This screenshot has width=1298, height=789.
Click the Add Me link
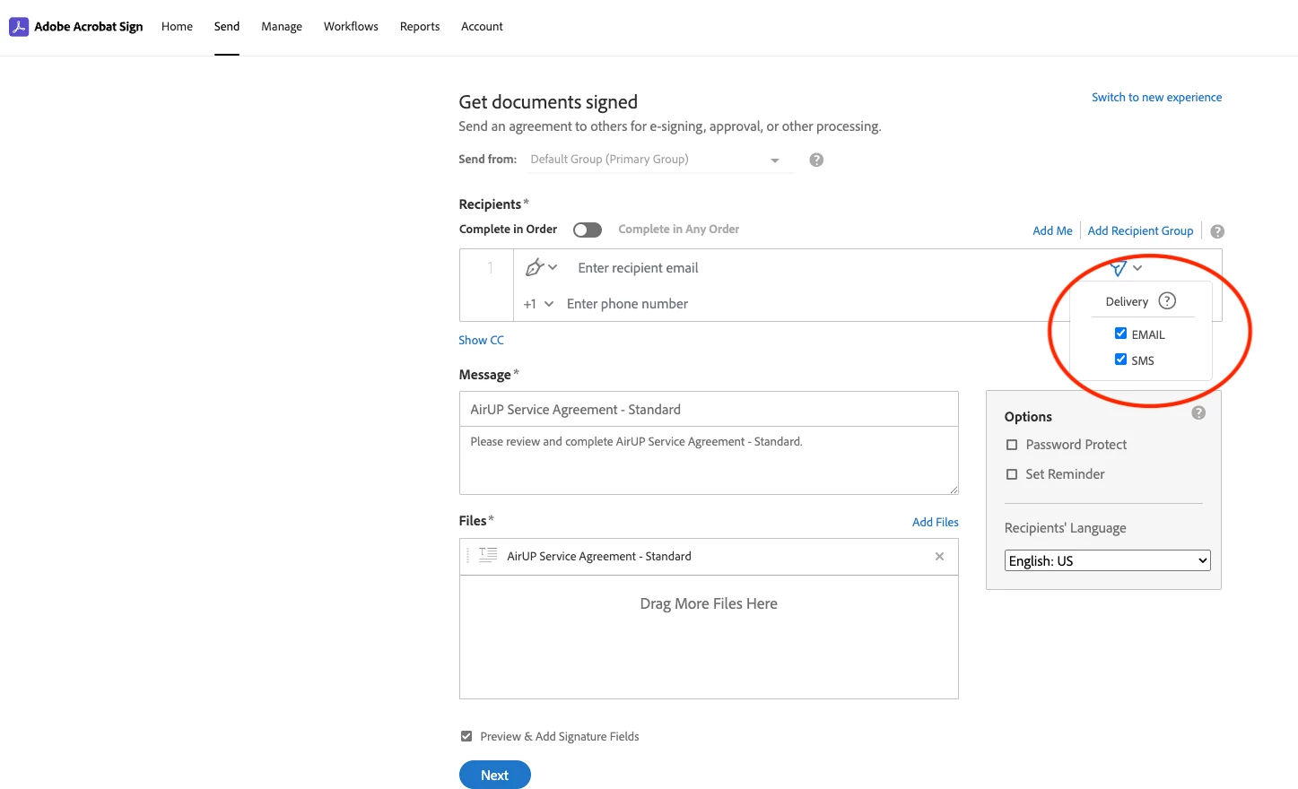click(x=1052, y=230)
